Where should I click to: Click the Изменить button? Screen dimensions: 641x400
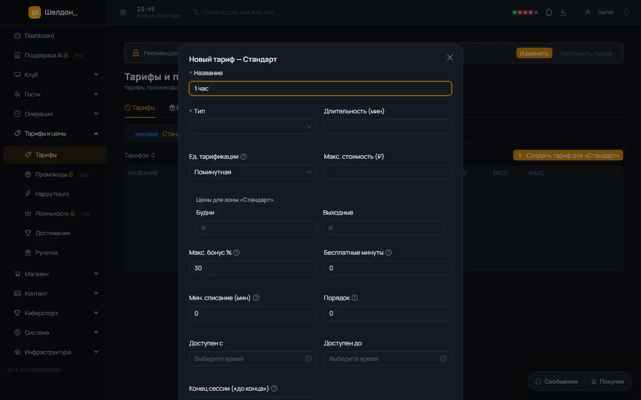pos(534,53)
